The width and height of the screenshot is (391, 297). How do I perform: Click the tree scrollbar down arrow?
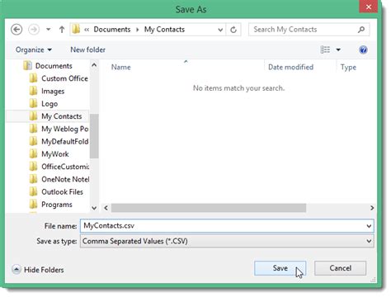point(94,208)
